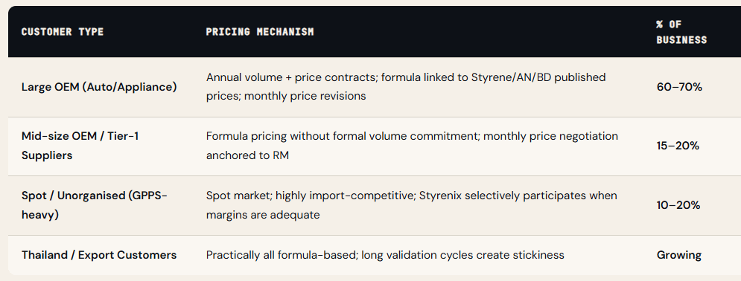741x281 pixels.
Task: Click the formula pricing without volume commitment text
Action: pos(412,146)
